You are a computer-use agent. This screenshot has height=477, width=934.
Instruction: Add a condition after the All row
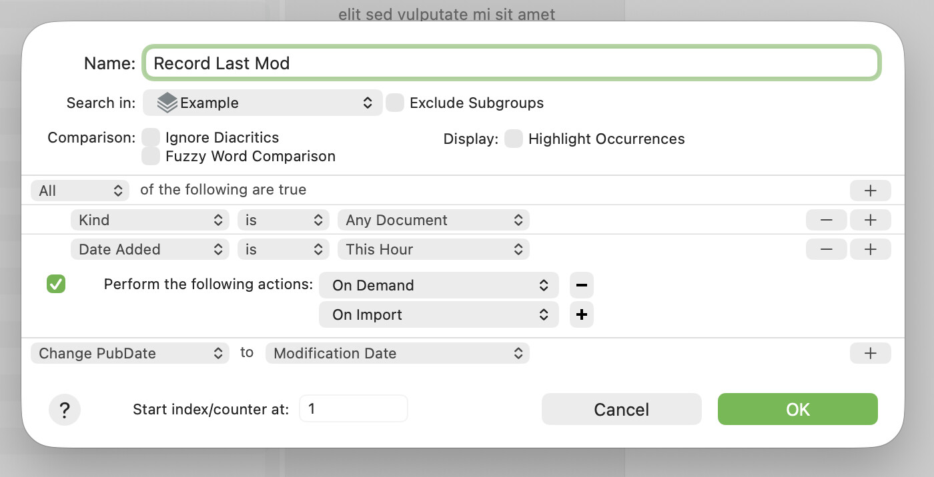(870, 191)
